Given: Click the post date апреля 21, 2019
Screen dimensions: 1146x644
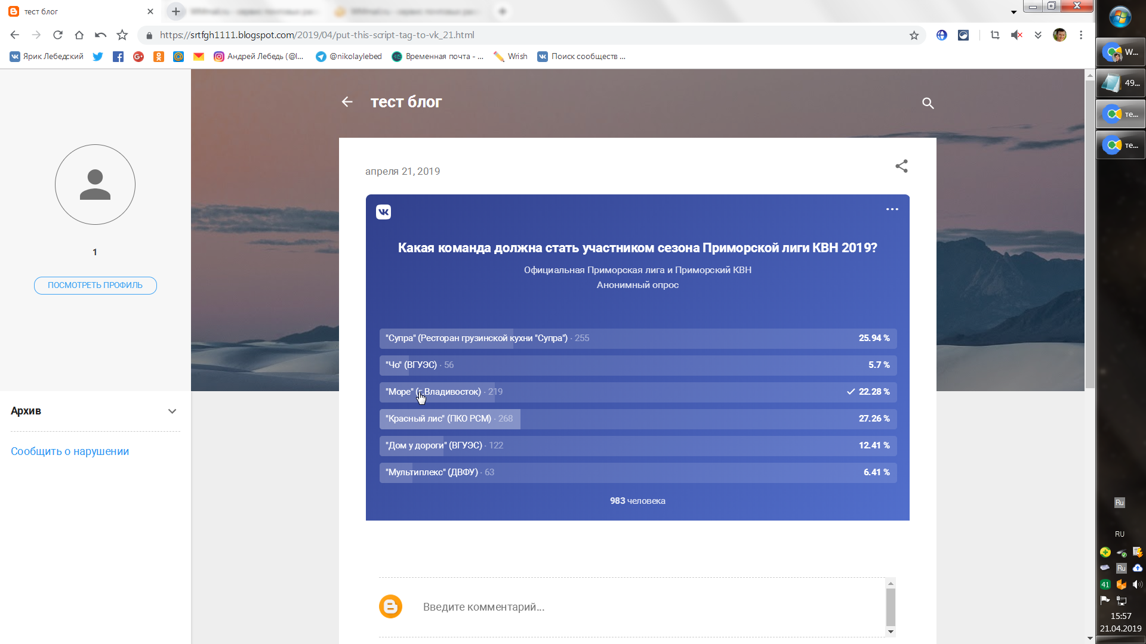Looking at the screenshot, I should tap(403, 171).
